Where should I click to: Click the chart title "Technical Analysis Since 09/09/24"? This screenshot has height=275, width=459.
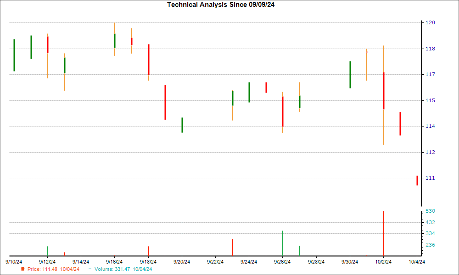tap(221, 5)
